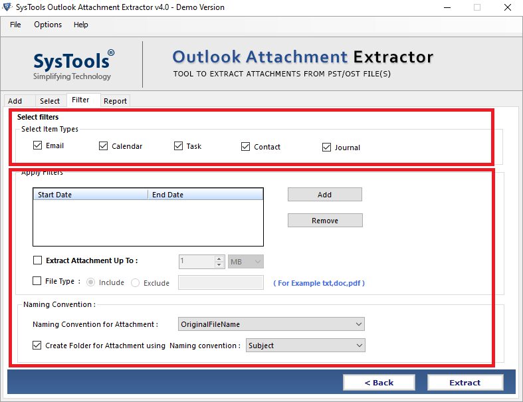Image resolution: width=523 pixels, height=402 pixels.
Task: Open the Help menu
Action: coord(80,25)
